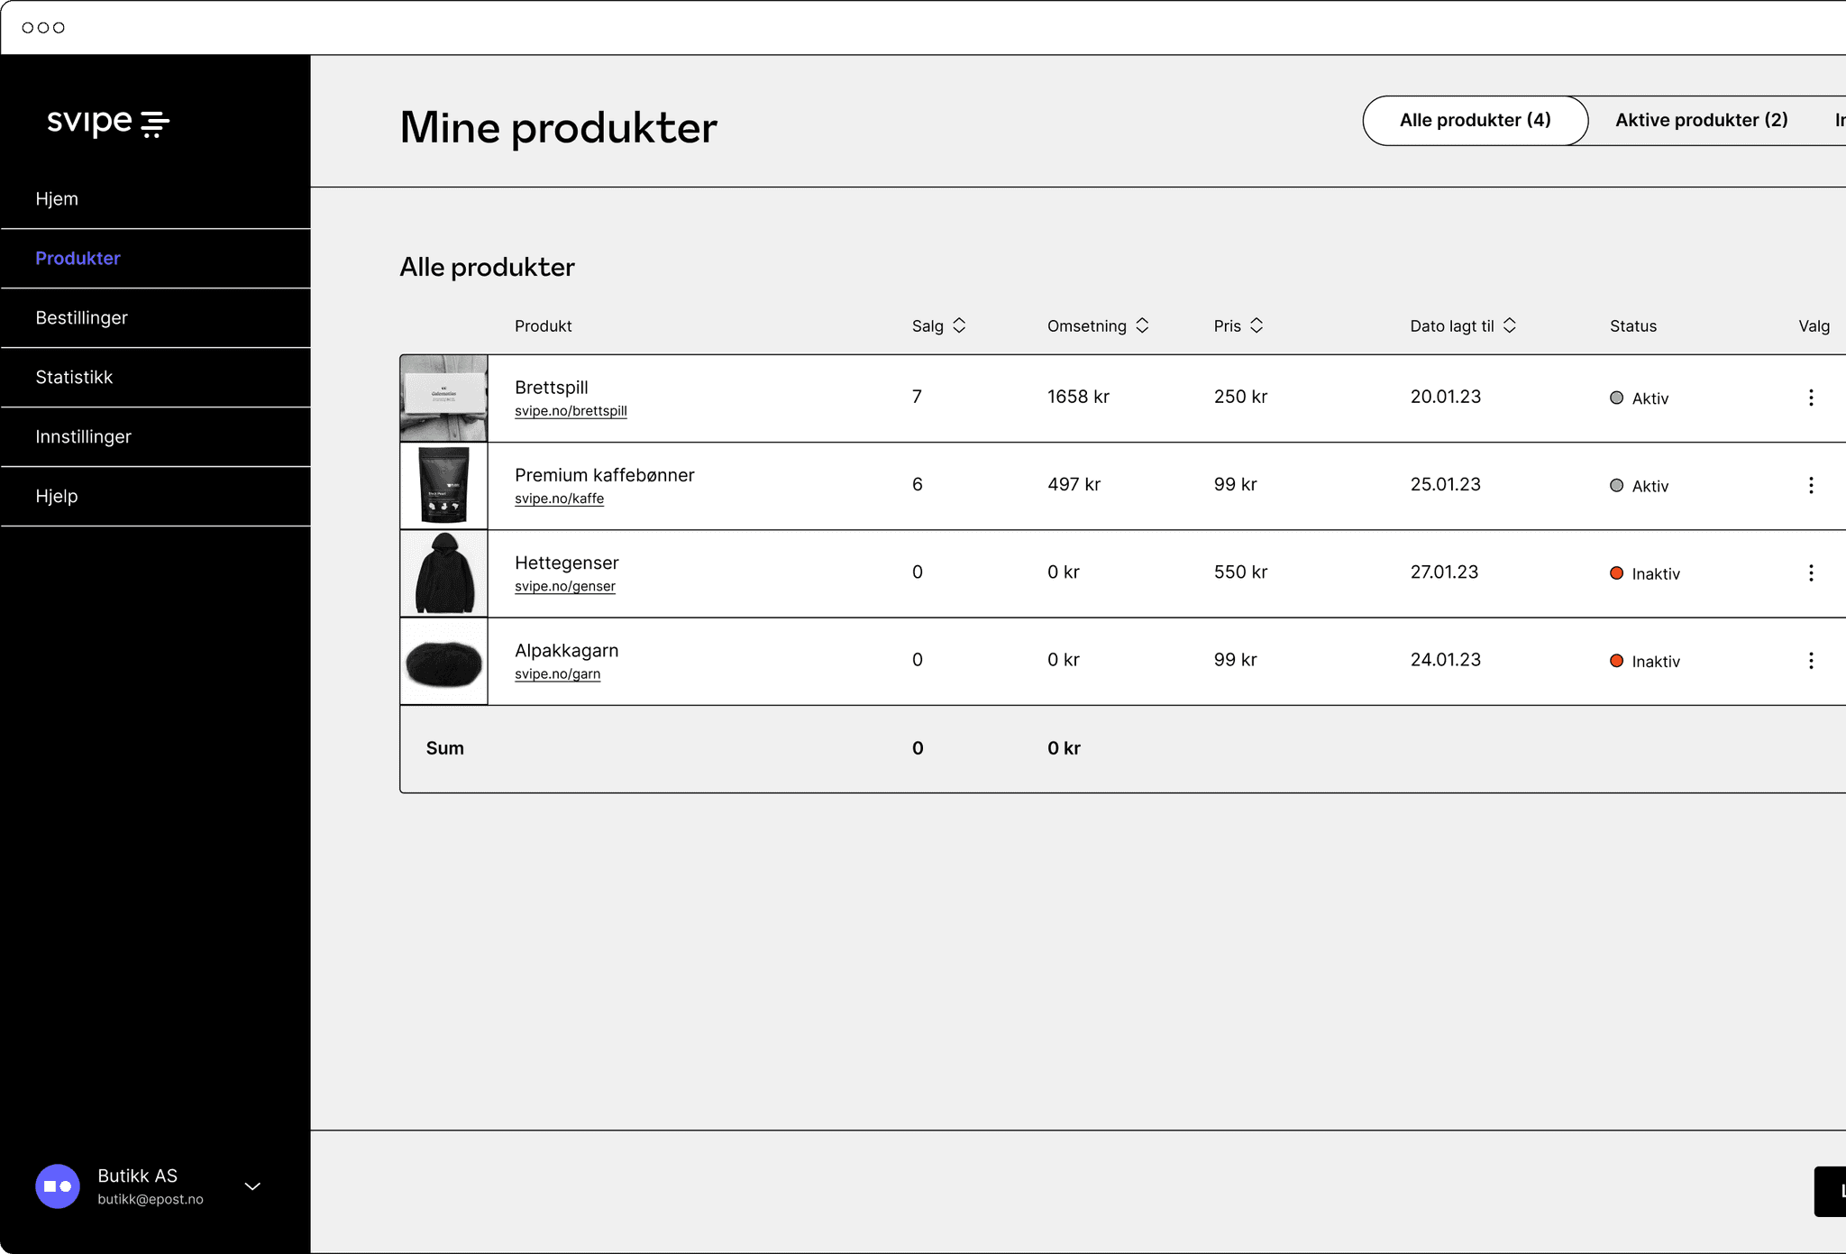The image size is (1846, 1254).
Task: Click the Omsetning sort arrows
Action: (x=1143, y=325)
